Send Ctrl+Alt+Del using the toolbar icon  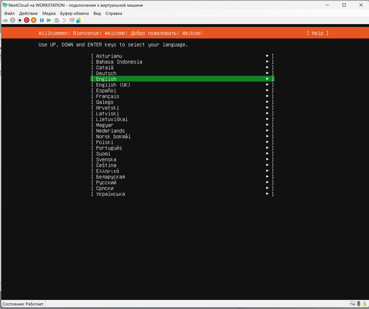(x=5, y=20)
